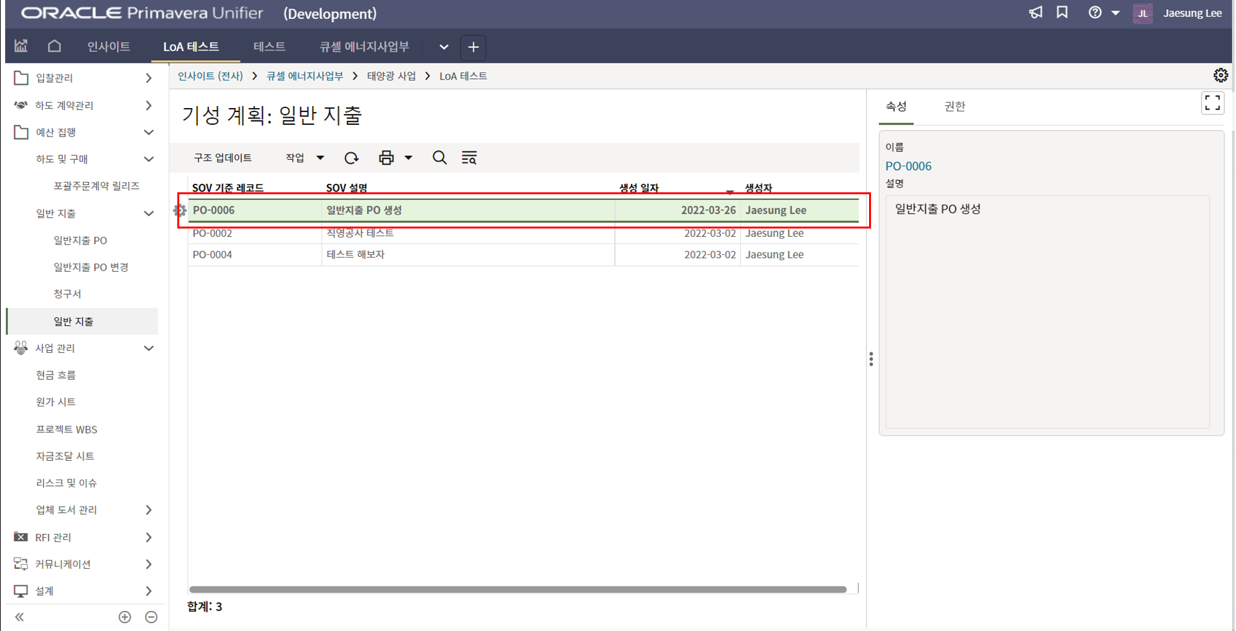
Task: Click the refresh icon in toolbar
Action: 351,158
